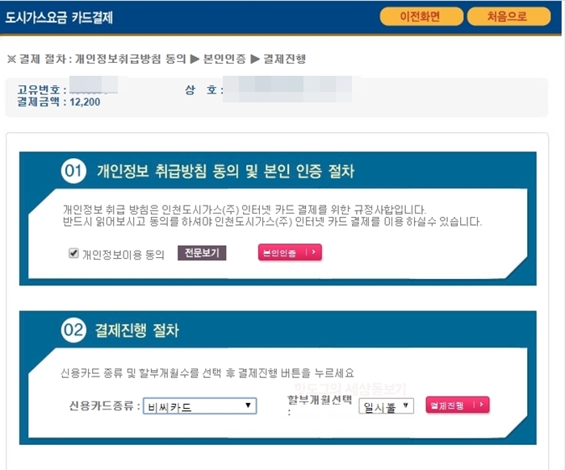Click the 결제금액 12,200 amount text
The height and width of the screenshot is (470, 565).
point(58,102)
